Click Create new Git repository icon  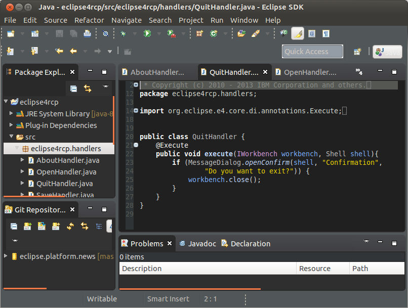[56, 227]
